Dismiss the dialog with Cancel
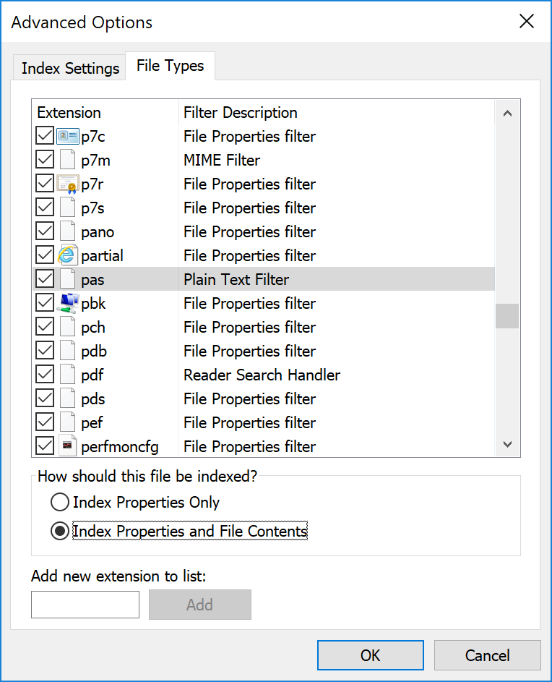Screen dimensions: 552x682 (x=487, y=655)
